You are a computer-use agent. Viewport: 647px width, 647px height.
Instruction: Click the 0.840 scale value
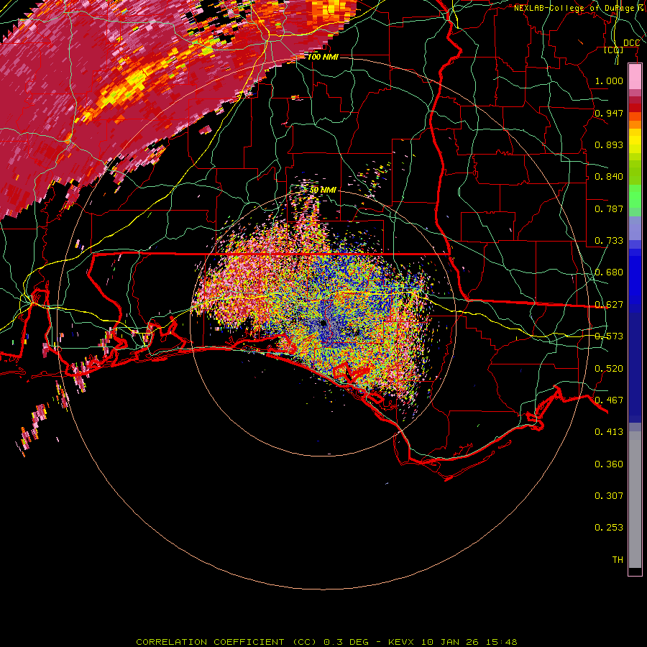[x=609, y=177]
